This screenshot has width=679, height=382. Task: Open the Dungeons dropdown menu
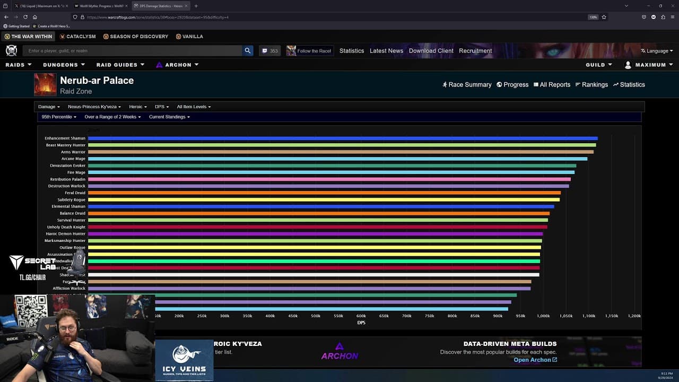[64, 65]
